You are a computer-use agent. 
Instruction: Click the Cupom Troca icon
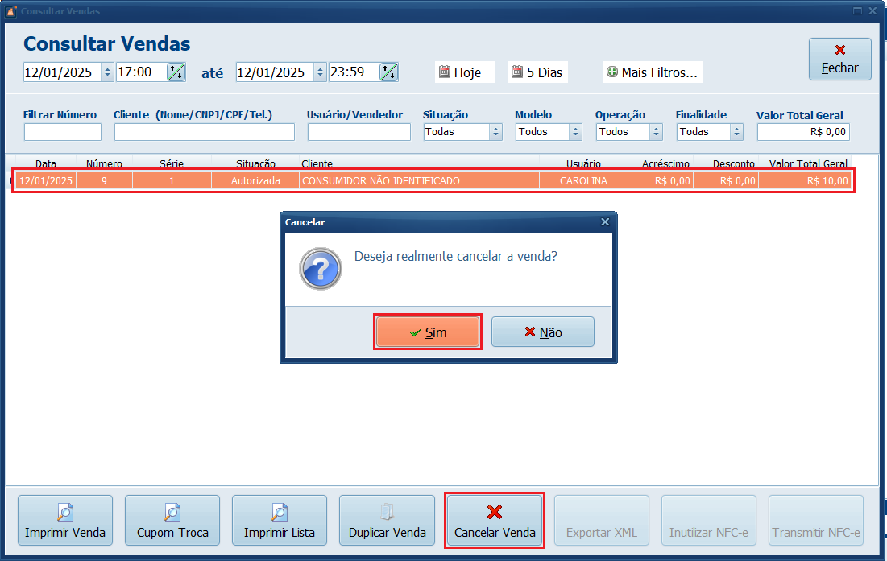172,514
